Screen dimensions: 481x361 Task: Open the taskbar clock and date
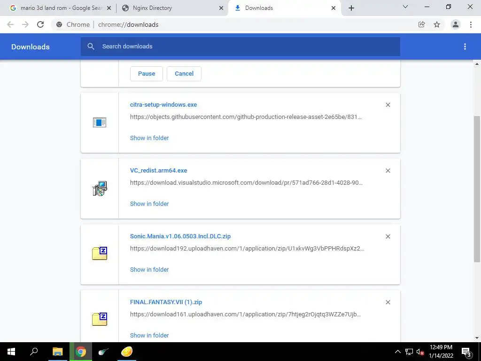coord(441,352)
